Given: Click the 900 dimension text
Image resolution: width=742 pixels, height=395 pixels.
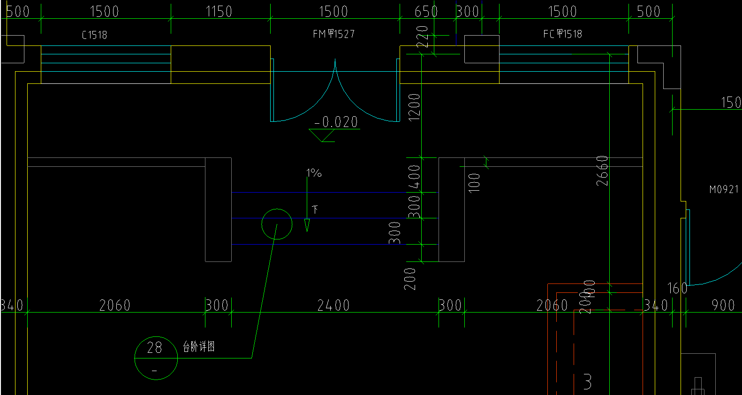Looking at the screenshot, I should [723, 305].
